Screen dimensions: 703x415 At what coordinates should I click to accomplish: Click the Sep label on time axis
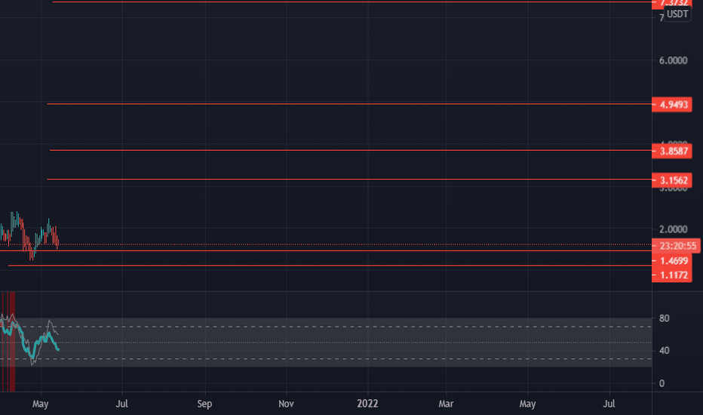point(204,404)
